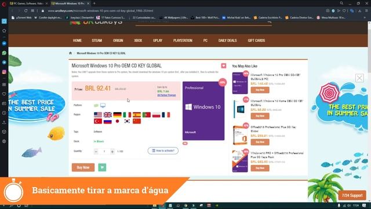Decrease quantity with minus button
371x209 pixels.
click(x=96, y=151)
